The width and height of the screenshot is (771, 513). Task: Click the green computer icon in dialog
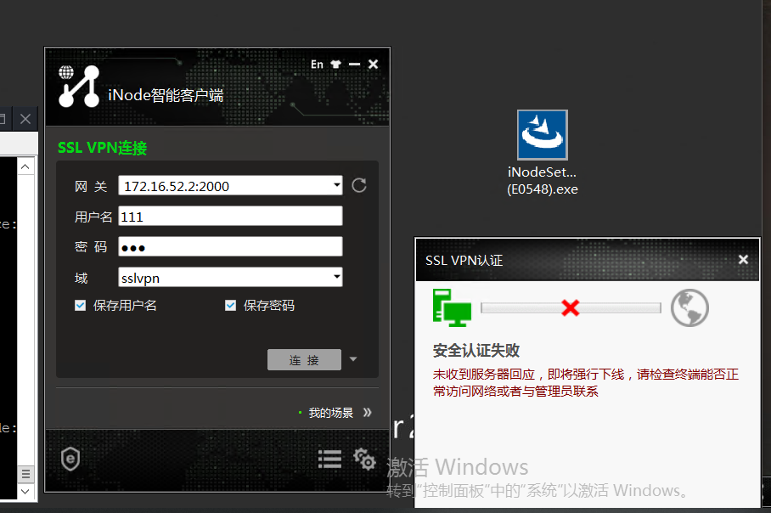(x=452, y=308)
